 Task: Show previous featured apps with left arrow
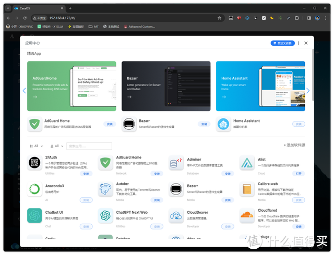click(25, 91)
